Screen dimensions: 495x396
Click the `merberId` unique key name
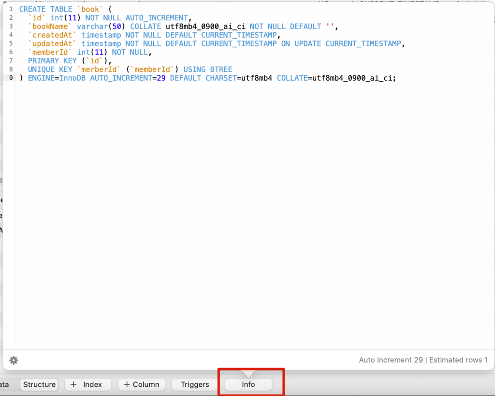99,70
